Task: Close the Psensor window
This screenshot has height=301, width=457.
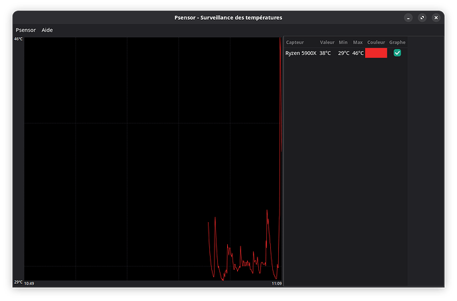Action: pyautogui.click(x=436, y=17)
